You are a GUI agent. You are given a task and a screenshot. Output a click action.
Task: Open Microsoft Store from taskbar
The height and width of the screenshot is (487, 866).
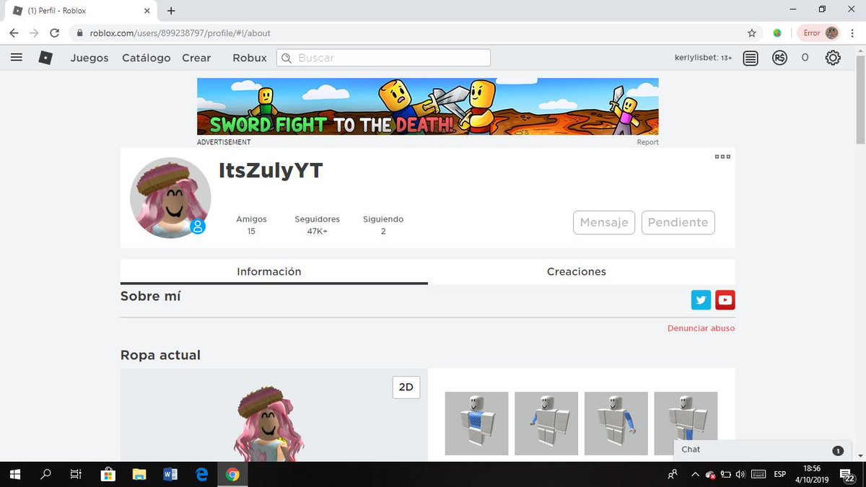[108, 474]
